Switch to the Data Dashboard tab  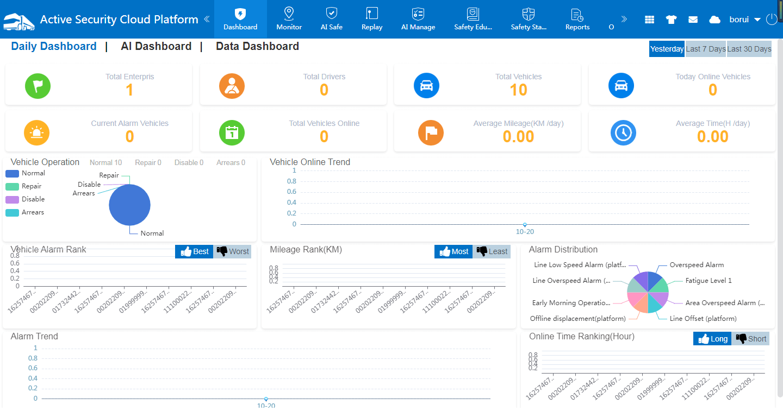[257, 46]
